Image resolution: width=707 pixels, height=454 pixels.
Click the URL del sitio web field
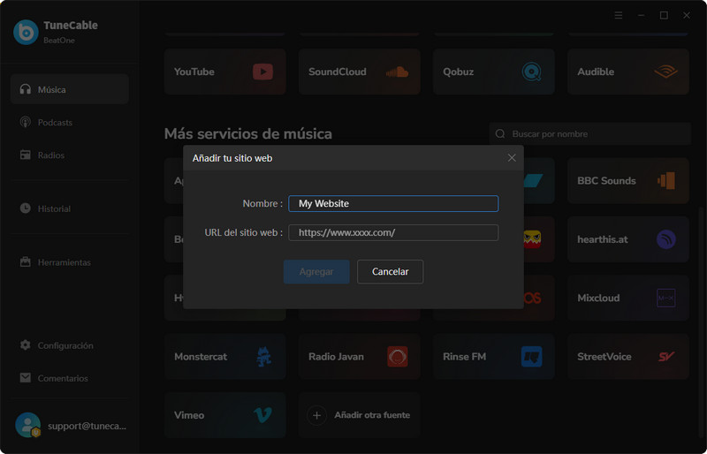tap(393, 232)
